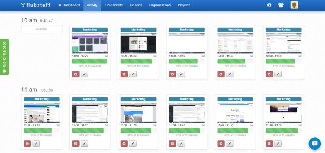Edit the 11:20 - 11:30 activity
Image resolution: width=325 pixels, height=153 pixels.
coord(132,143)
